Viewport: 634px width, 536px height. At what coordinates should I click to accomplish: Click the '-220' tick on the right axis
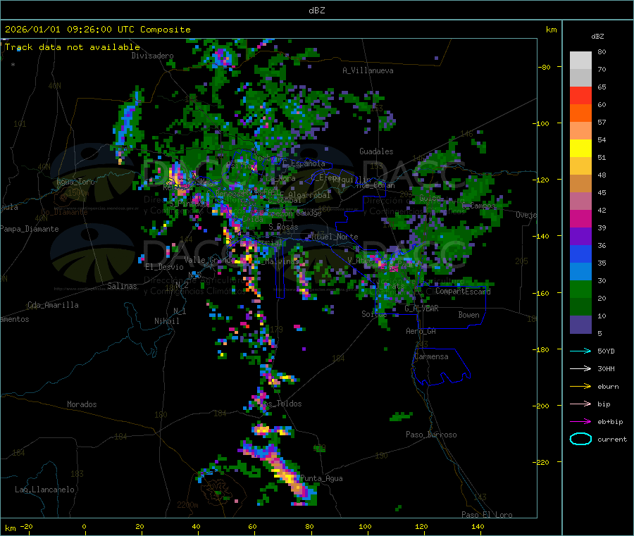click(x=540, y=462)
